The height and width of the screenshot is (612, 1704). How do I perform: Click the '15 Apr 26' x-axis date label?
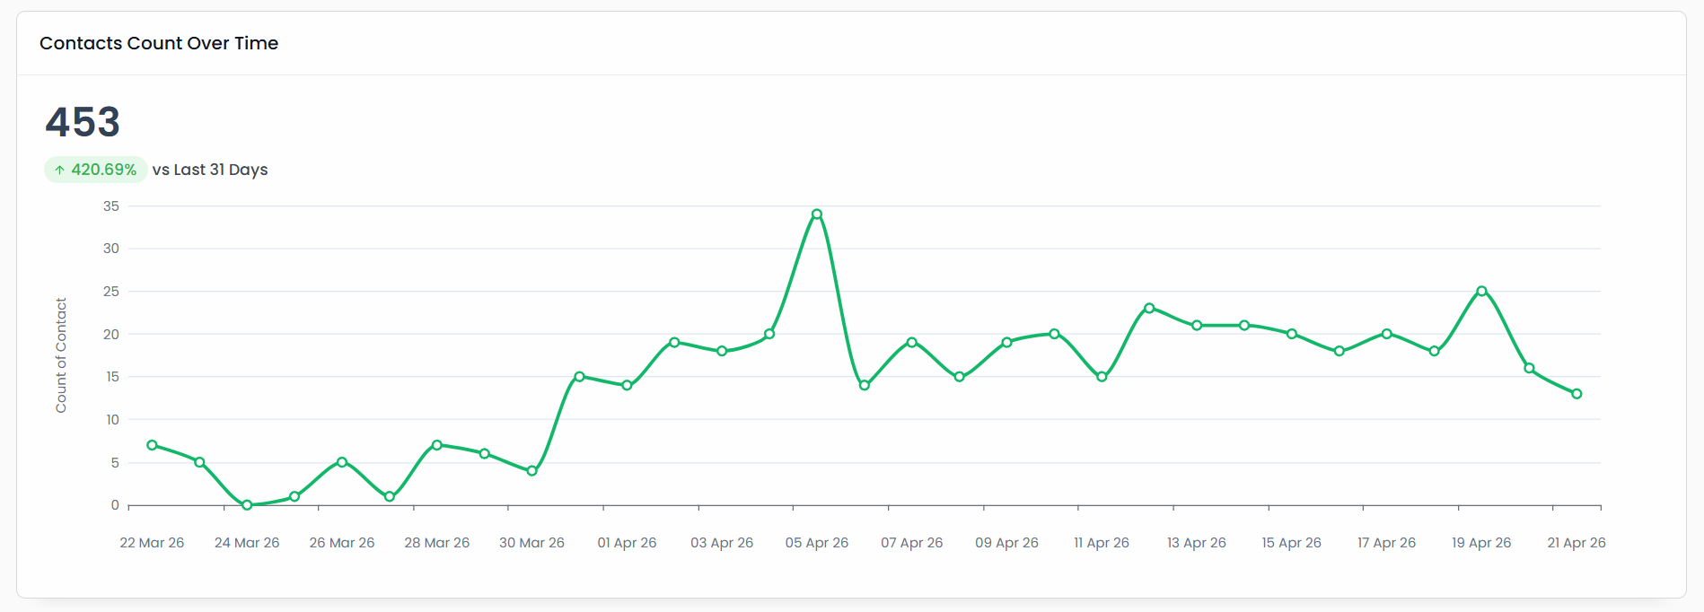click(1291, 543)
